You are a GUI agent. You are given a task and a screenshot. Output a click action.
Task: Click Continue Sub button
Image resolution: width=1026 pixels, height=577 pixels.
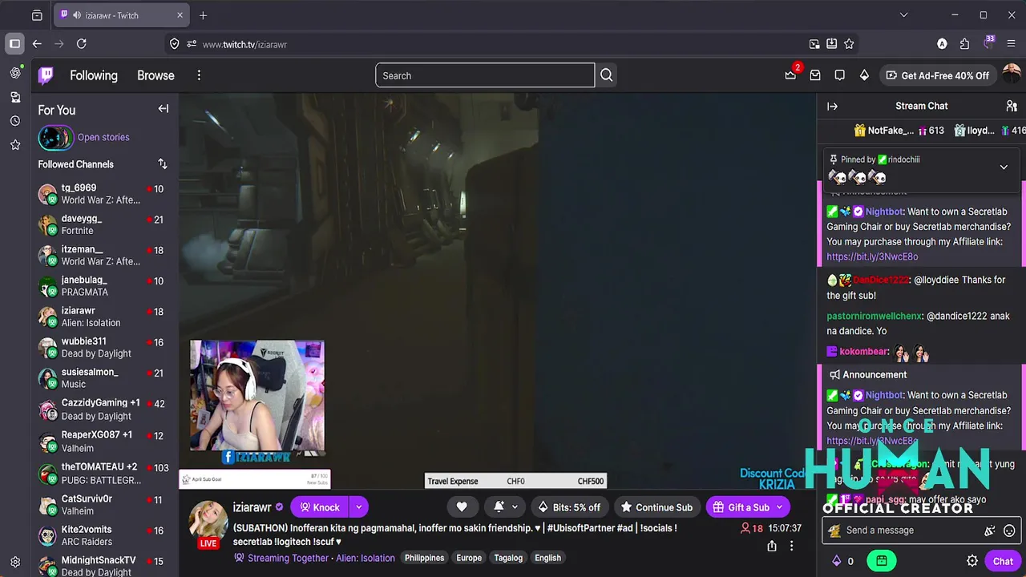pos(657,507)
